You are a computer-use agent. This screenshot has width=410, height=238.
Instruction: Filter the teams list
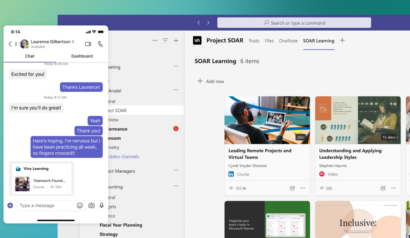click(x=165, y=41)
